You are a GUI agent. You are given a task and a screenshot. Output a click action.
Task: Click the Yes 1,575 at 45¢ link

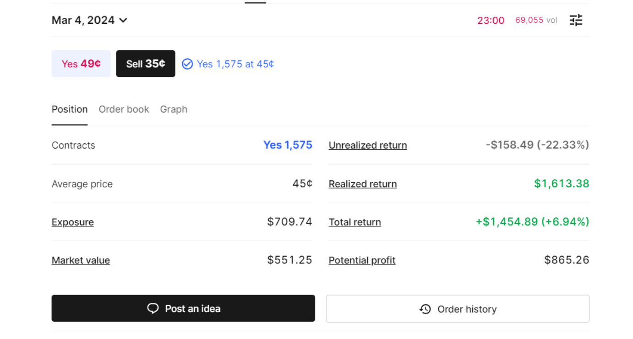point(235,64)
